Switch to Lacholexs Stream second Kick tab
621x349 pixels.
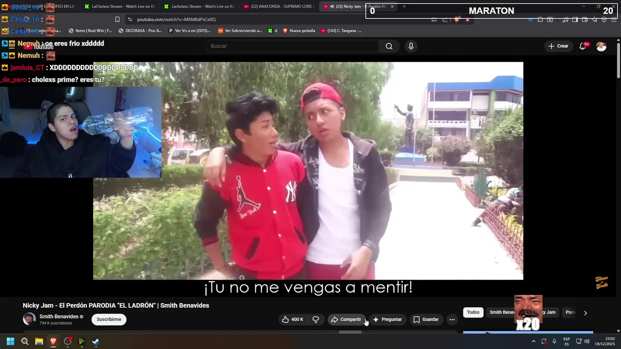point(199,6)
